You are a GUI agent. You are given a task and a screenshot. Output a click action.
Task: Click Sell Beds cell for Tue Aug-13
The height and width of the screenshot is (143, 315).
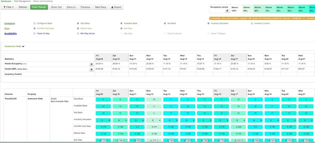(171, 113)
